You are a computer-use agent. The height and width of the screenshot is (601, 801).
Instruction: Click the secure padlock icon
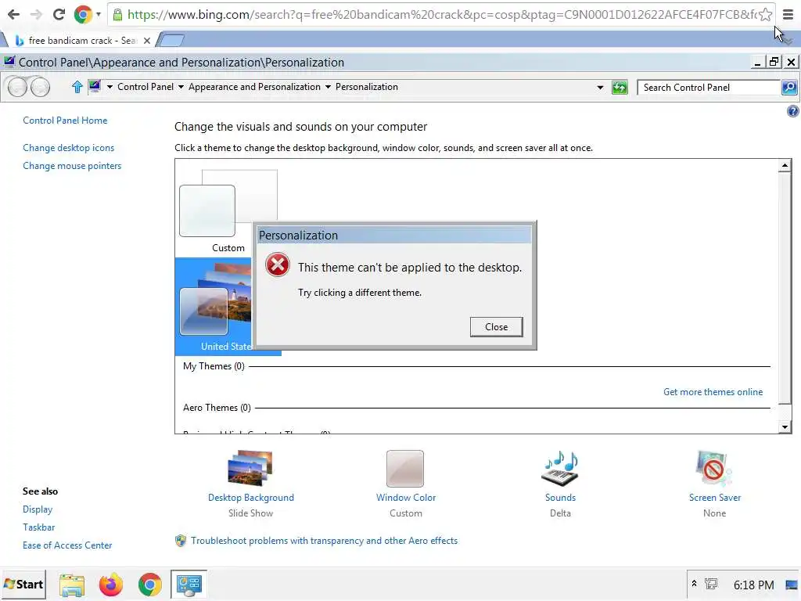[x=117, y=14]
